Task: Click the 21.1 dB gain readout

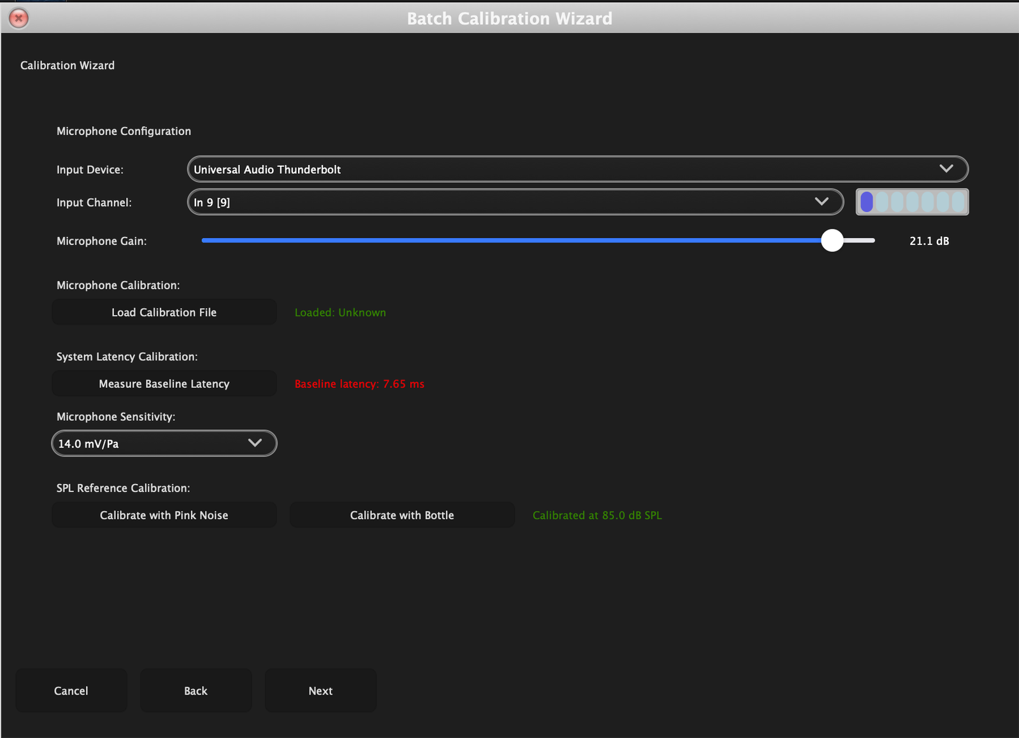Action: [x=929, y=241]
